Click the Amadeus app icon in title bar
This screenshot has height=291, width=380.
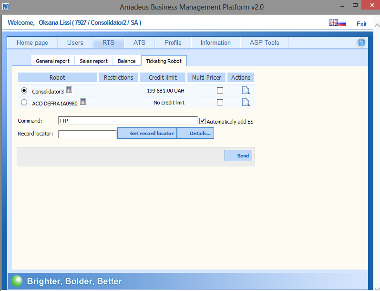(6, 7)
